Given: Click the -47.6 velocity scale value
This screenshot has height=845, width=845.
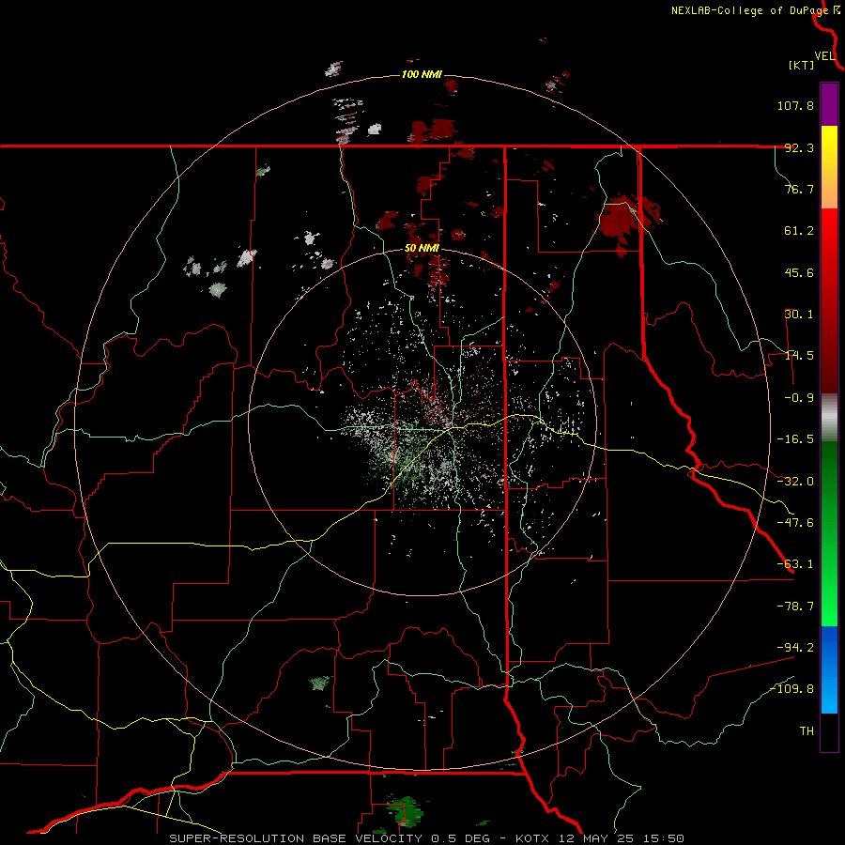Looking at the screenshot, I should pyautogui.click(x=795, y=523).
